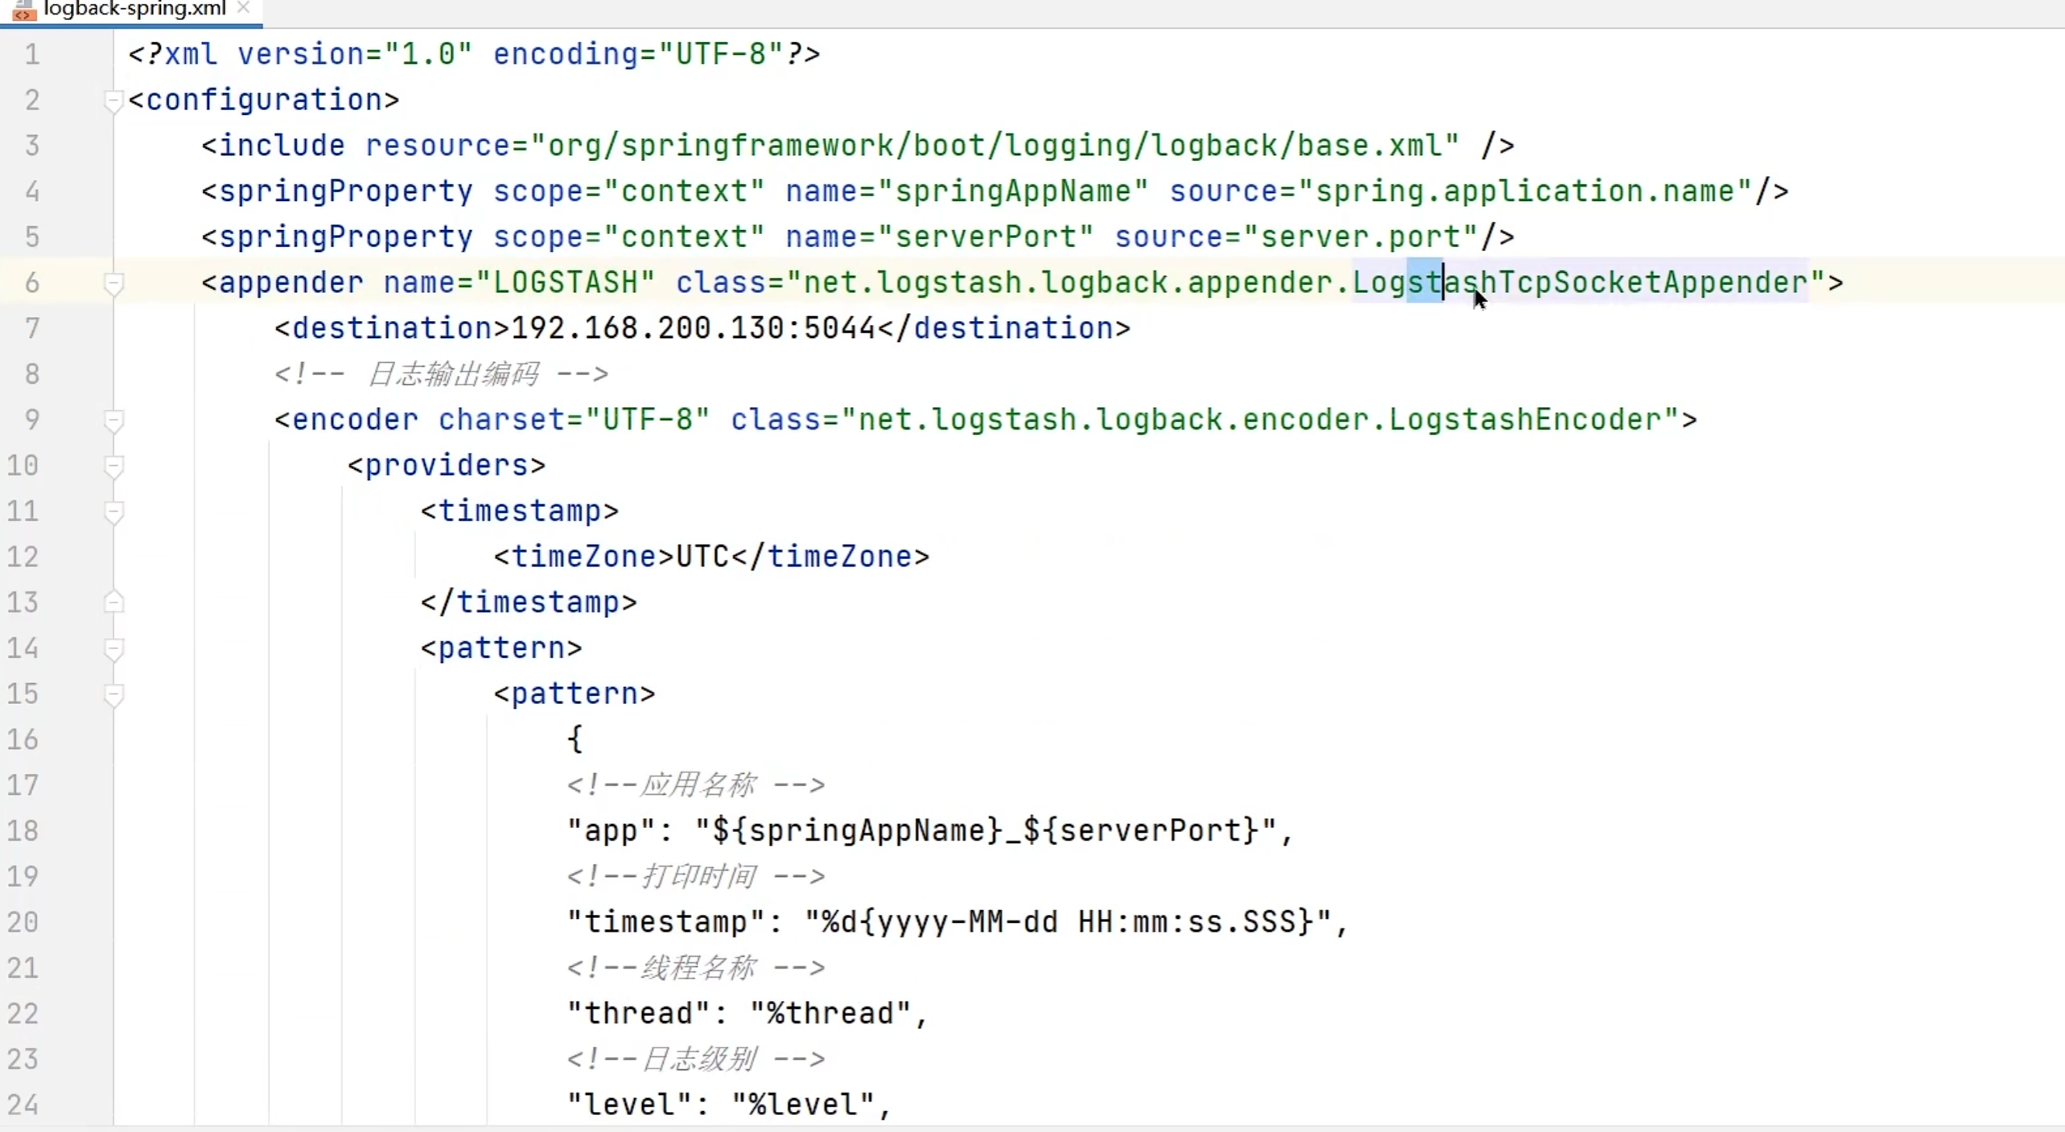The width and height of the screenshot is (2065, 1132).
Task: Fold the providers block on line 10
Action: [113, 466]
